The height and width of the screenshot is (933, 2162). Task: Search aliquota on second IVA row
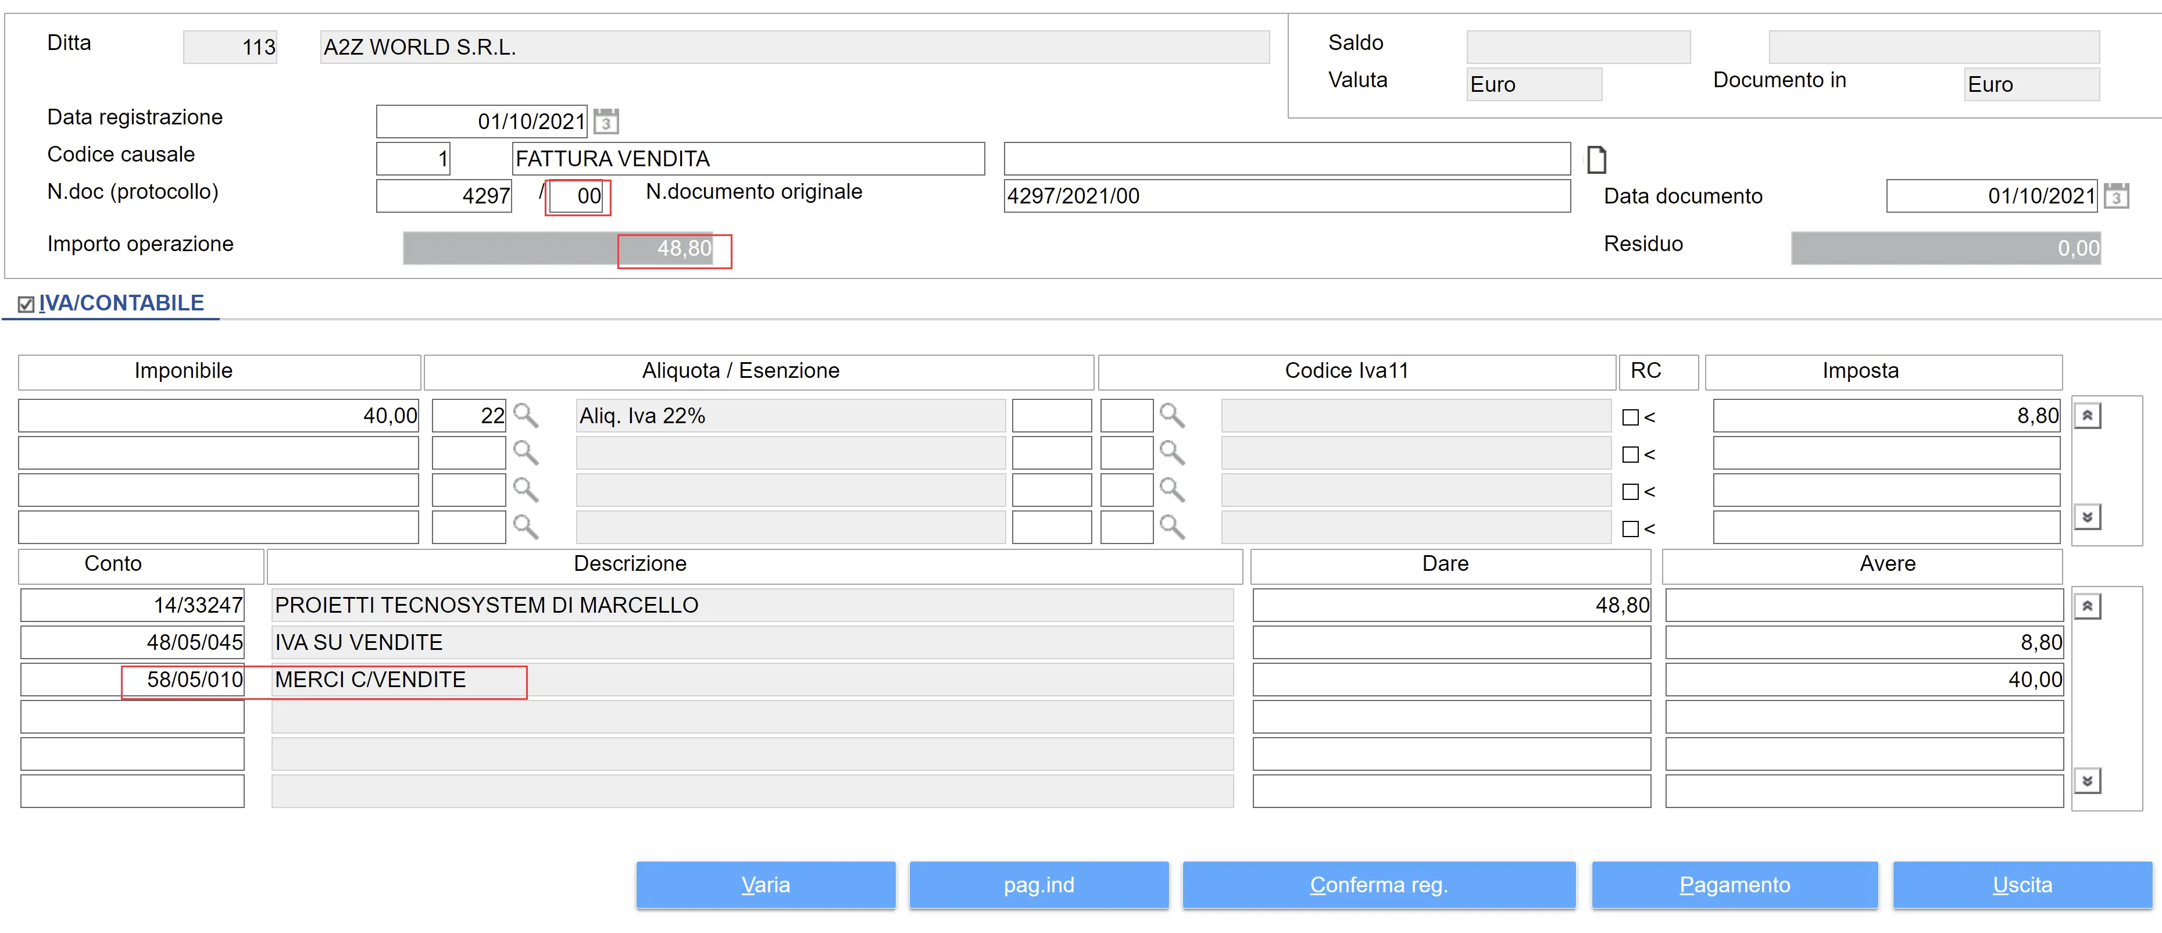[526, 453]
